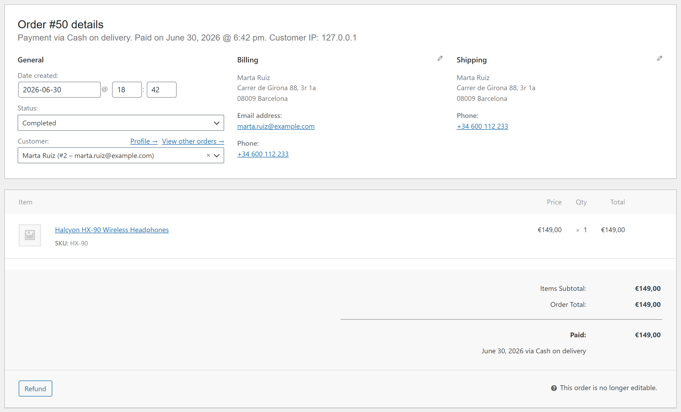
Task: Click the date created field 2026-06-30
Action: [60, 90]
